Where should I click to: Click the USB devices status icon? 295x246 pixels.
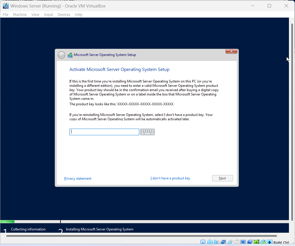230,242
